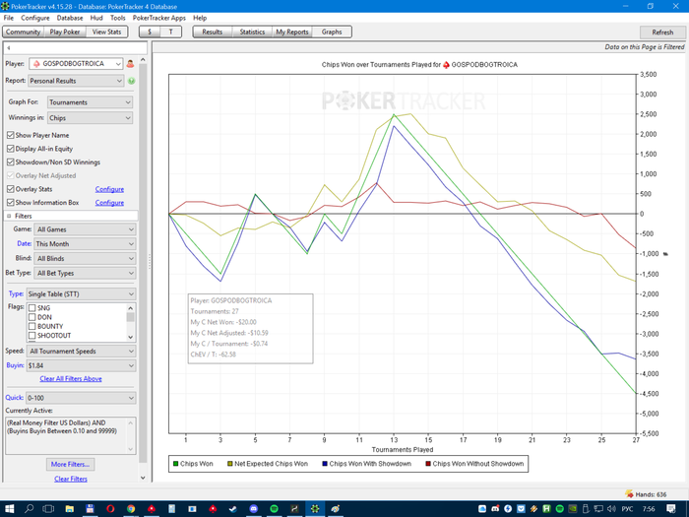Open the Graph For dropdown
The height and width of the screenshot is (517, 689).
(x=90, y=102)
